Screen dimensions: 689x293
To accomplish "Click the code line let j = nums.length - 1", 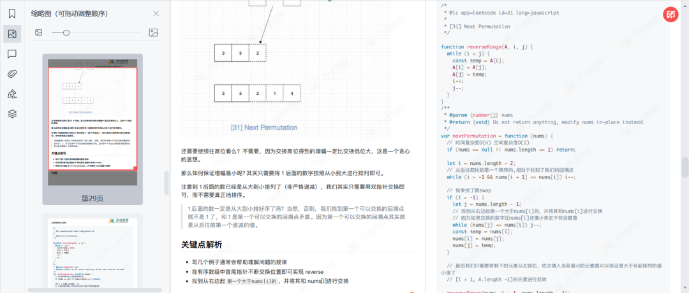I will (x=487, y=204).
